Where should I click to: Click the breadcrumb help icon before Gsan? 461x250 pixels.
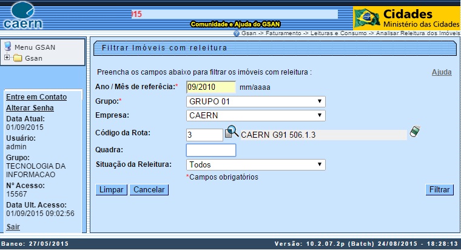point(237,33)
